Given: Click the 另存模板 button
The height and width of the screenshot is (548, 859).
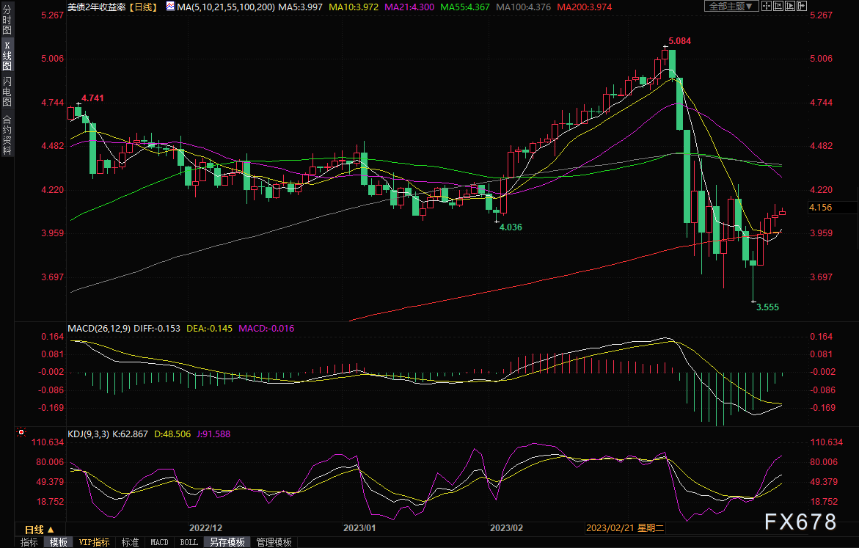Looking at the screenshot, I should click(227, 542).
